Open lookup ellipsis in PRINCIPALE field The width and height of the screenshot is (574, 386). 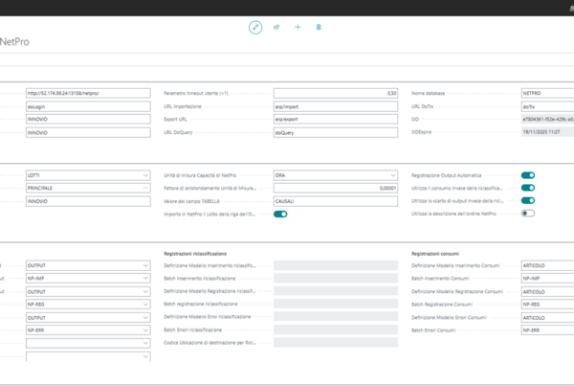coord(145,188)
